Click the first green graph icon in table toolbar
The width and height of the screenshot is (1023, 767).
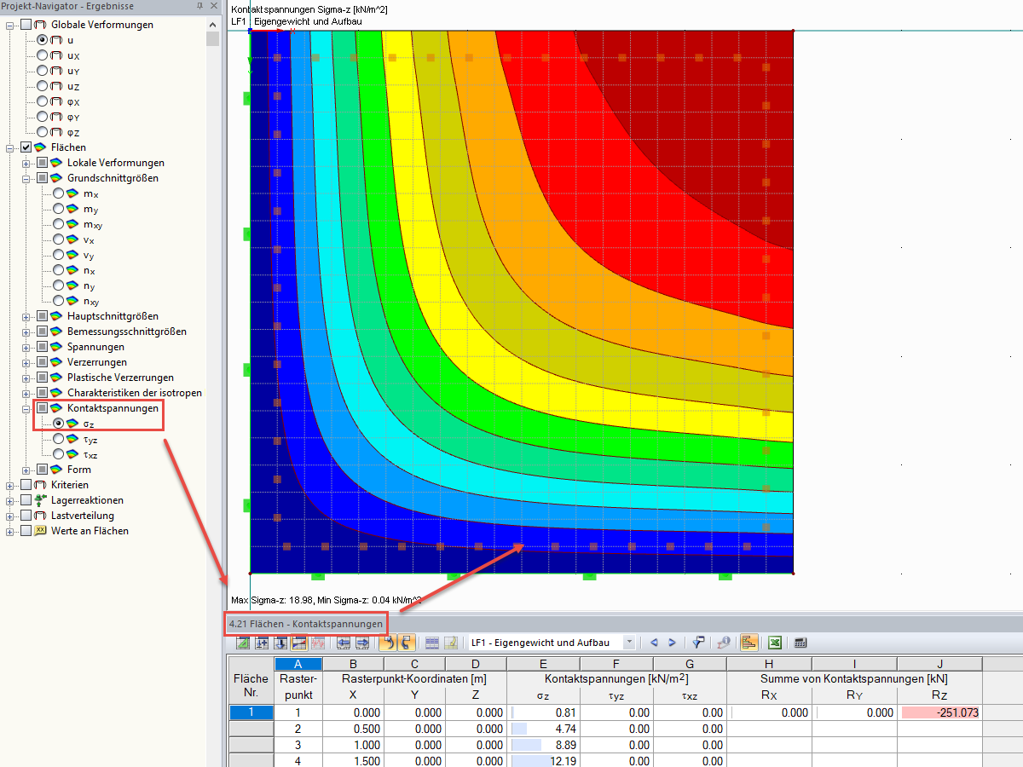coord(244,643)
